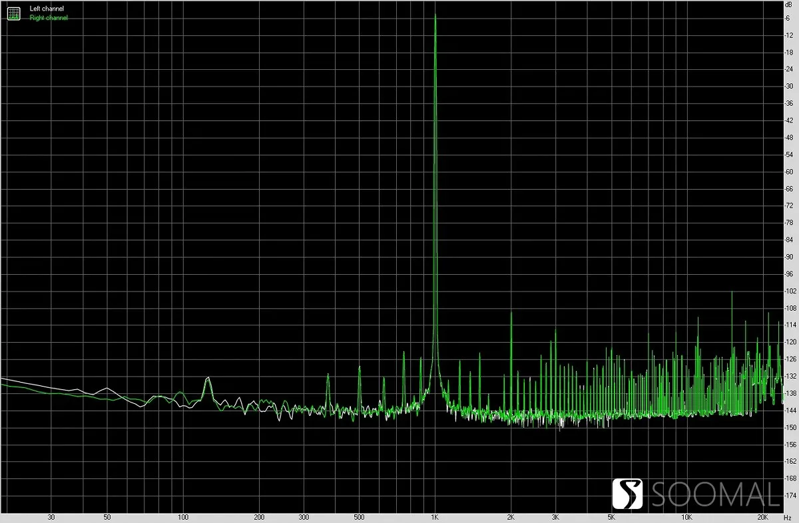Click the -24 dB amplitude axis label
Screen dimensions: 799x523
[x=789, y=69]
